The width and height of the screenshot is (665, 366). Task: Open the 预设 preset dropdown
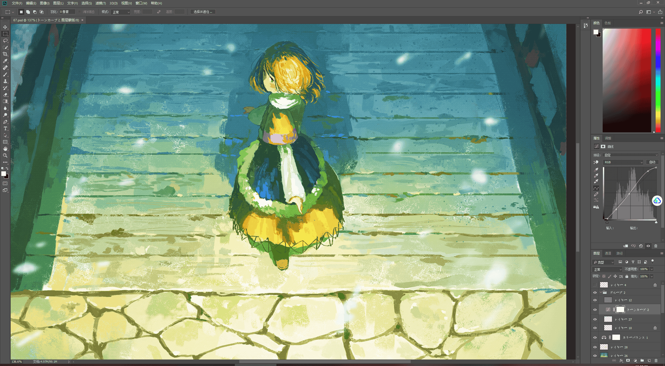631,155
